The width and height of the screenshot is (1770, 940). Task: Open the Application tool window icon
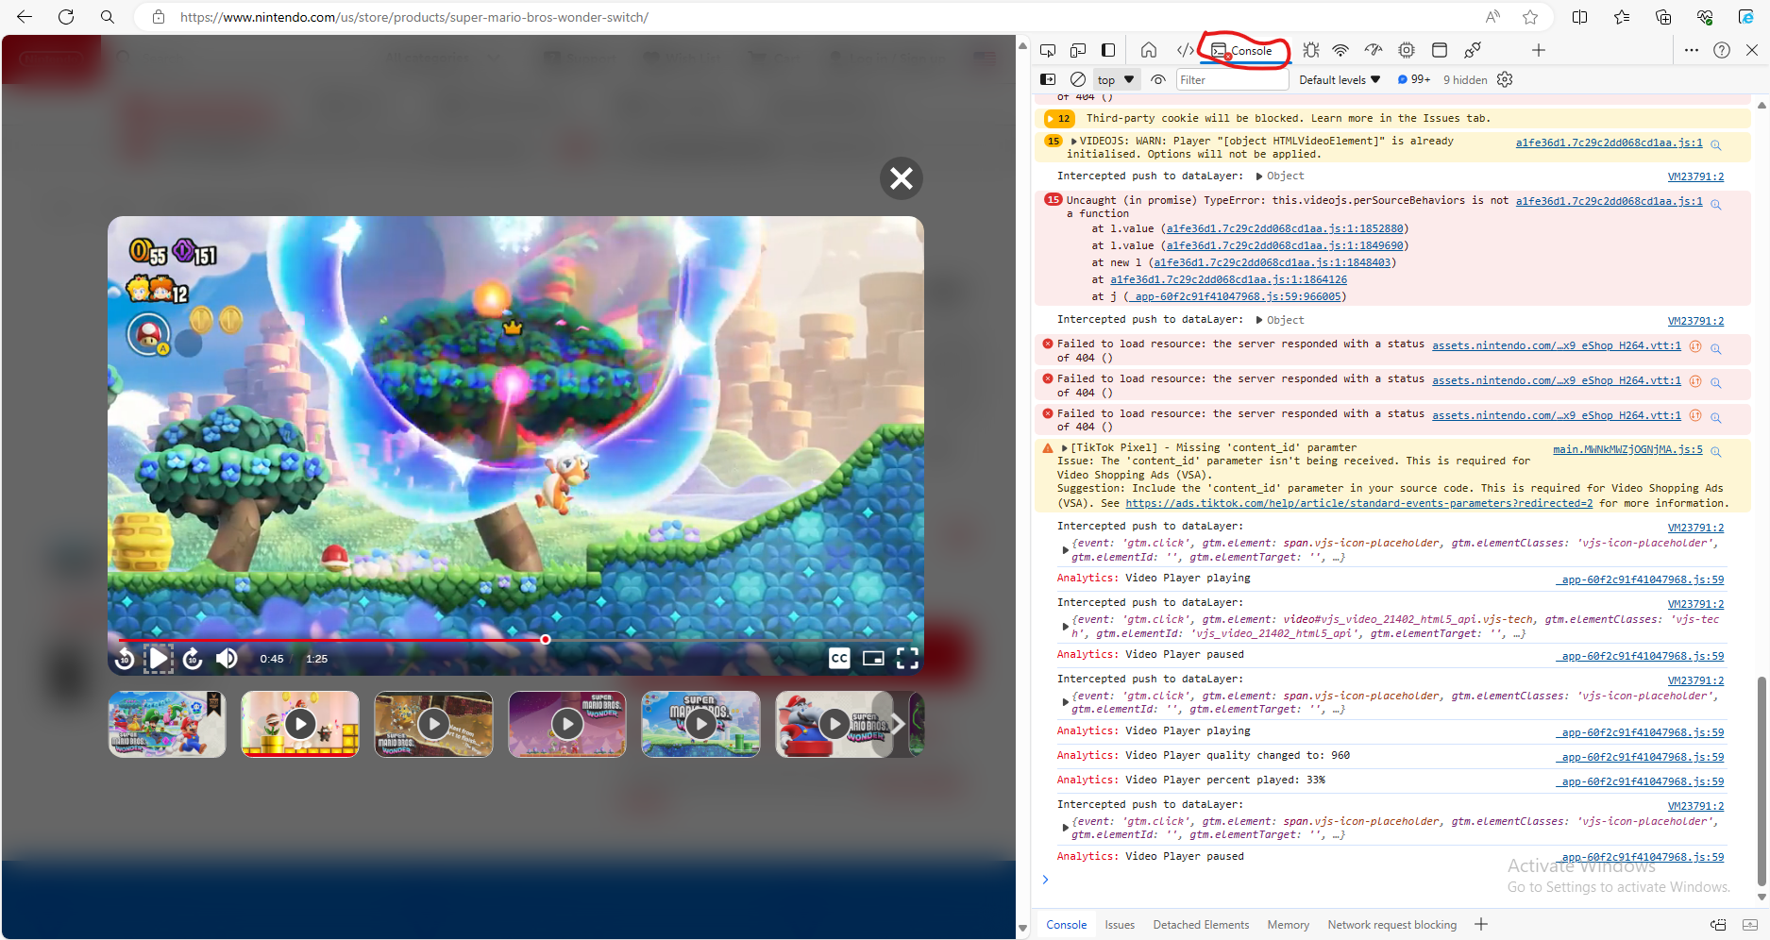[x=1440, y=50]
